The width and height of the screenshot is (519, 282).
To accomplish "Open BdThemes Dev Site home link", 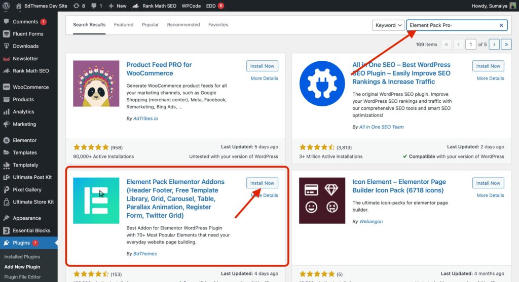I will click(42, 6).
